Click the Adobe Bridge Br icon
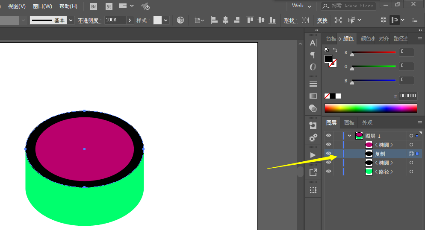This screenshot has width=425, height=230. (94, 6)
